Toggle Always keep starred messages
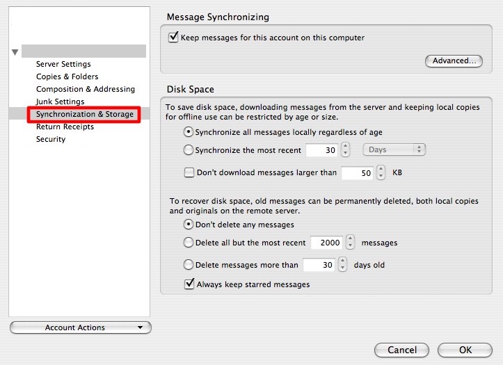This screenshot has width=503, height=365. coord(189,284)
